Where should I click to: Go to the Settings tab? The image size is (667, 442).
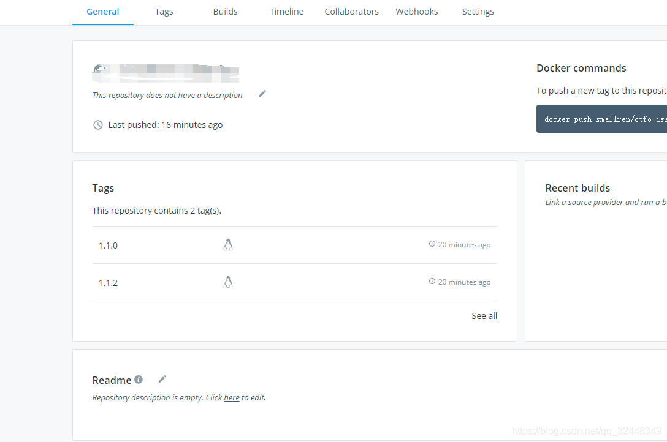[478, 11]
